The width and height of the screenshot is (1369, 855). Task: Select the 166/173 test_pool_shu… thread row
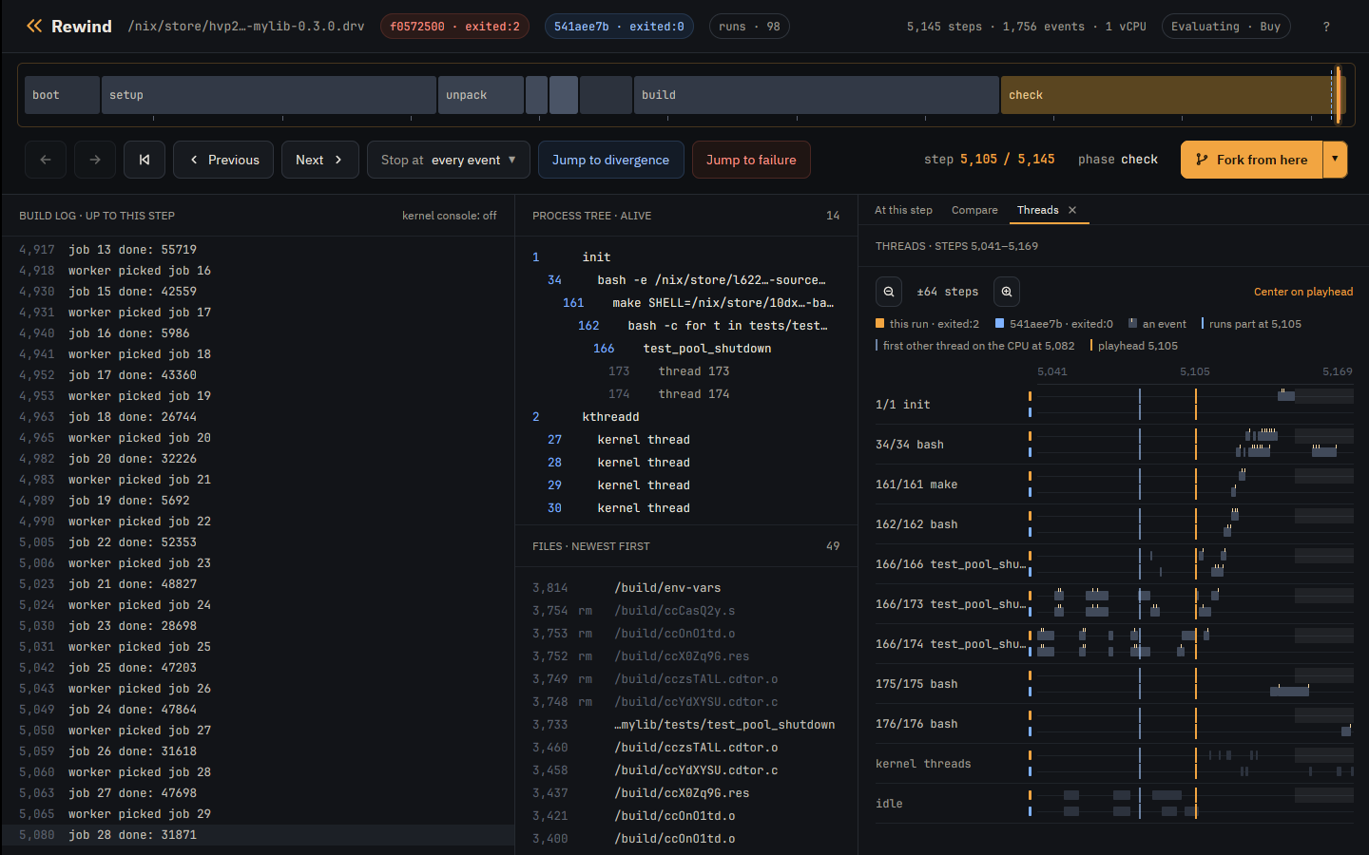tap(1114, 604)
